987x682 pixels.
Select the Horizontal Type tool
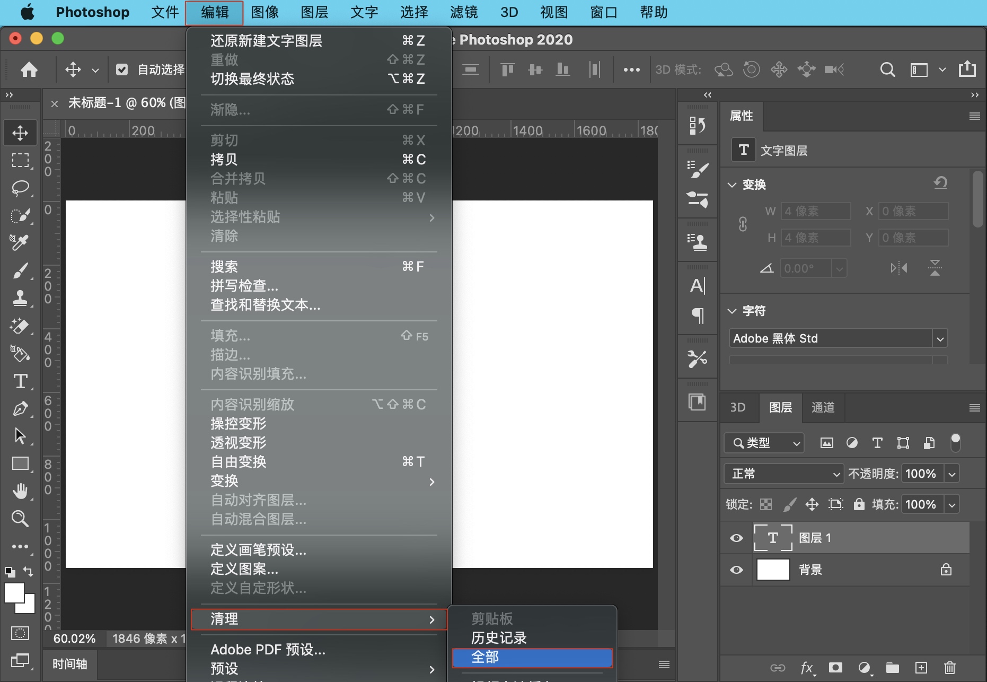[x=20, y=381]
